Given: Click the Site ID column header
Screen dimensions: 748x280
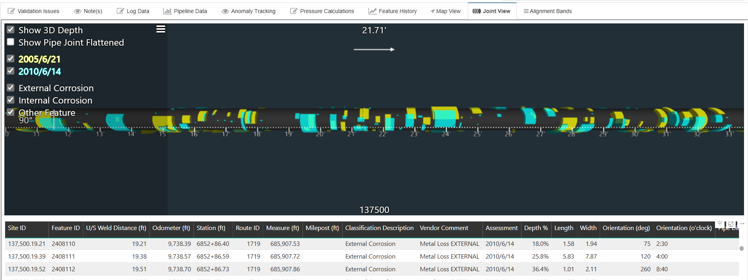Looking at the screenshot, I should click(17, 228).
